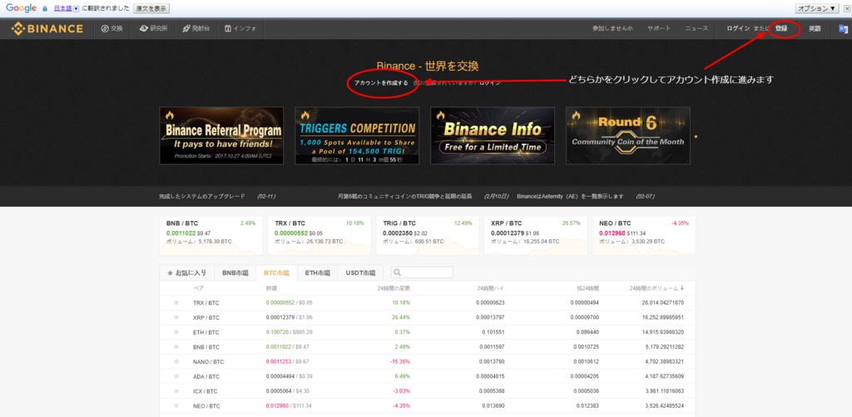Select the USDT市場 tab
Viewport: 852px width, 417px height.
[359, 272]
